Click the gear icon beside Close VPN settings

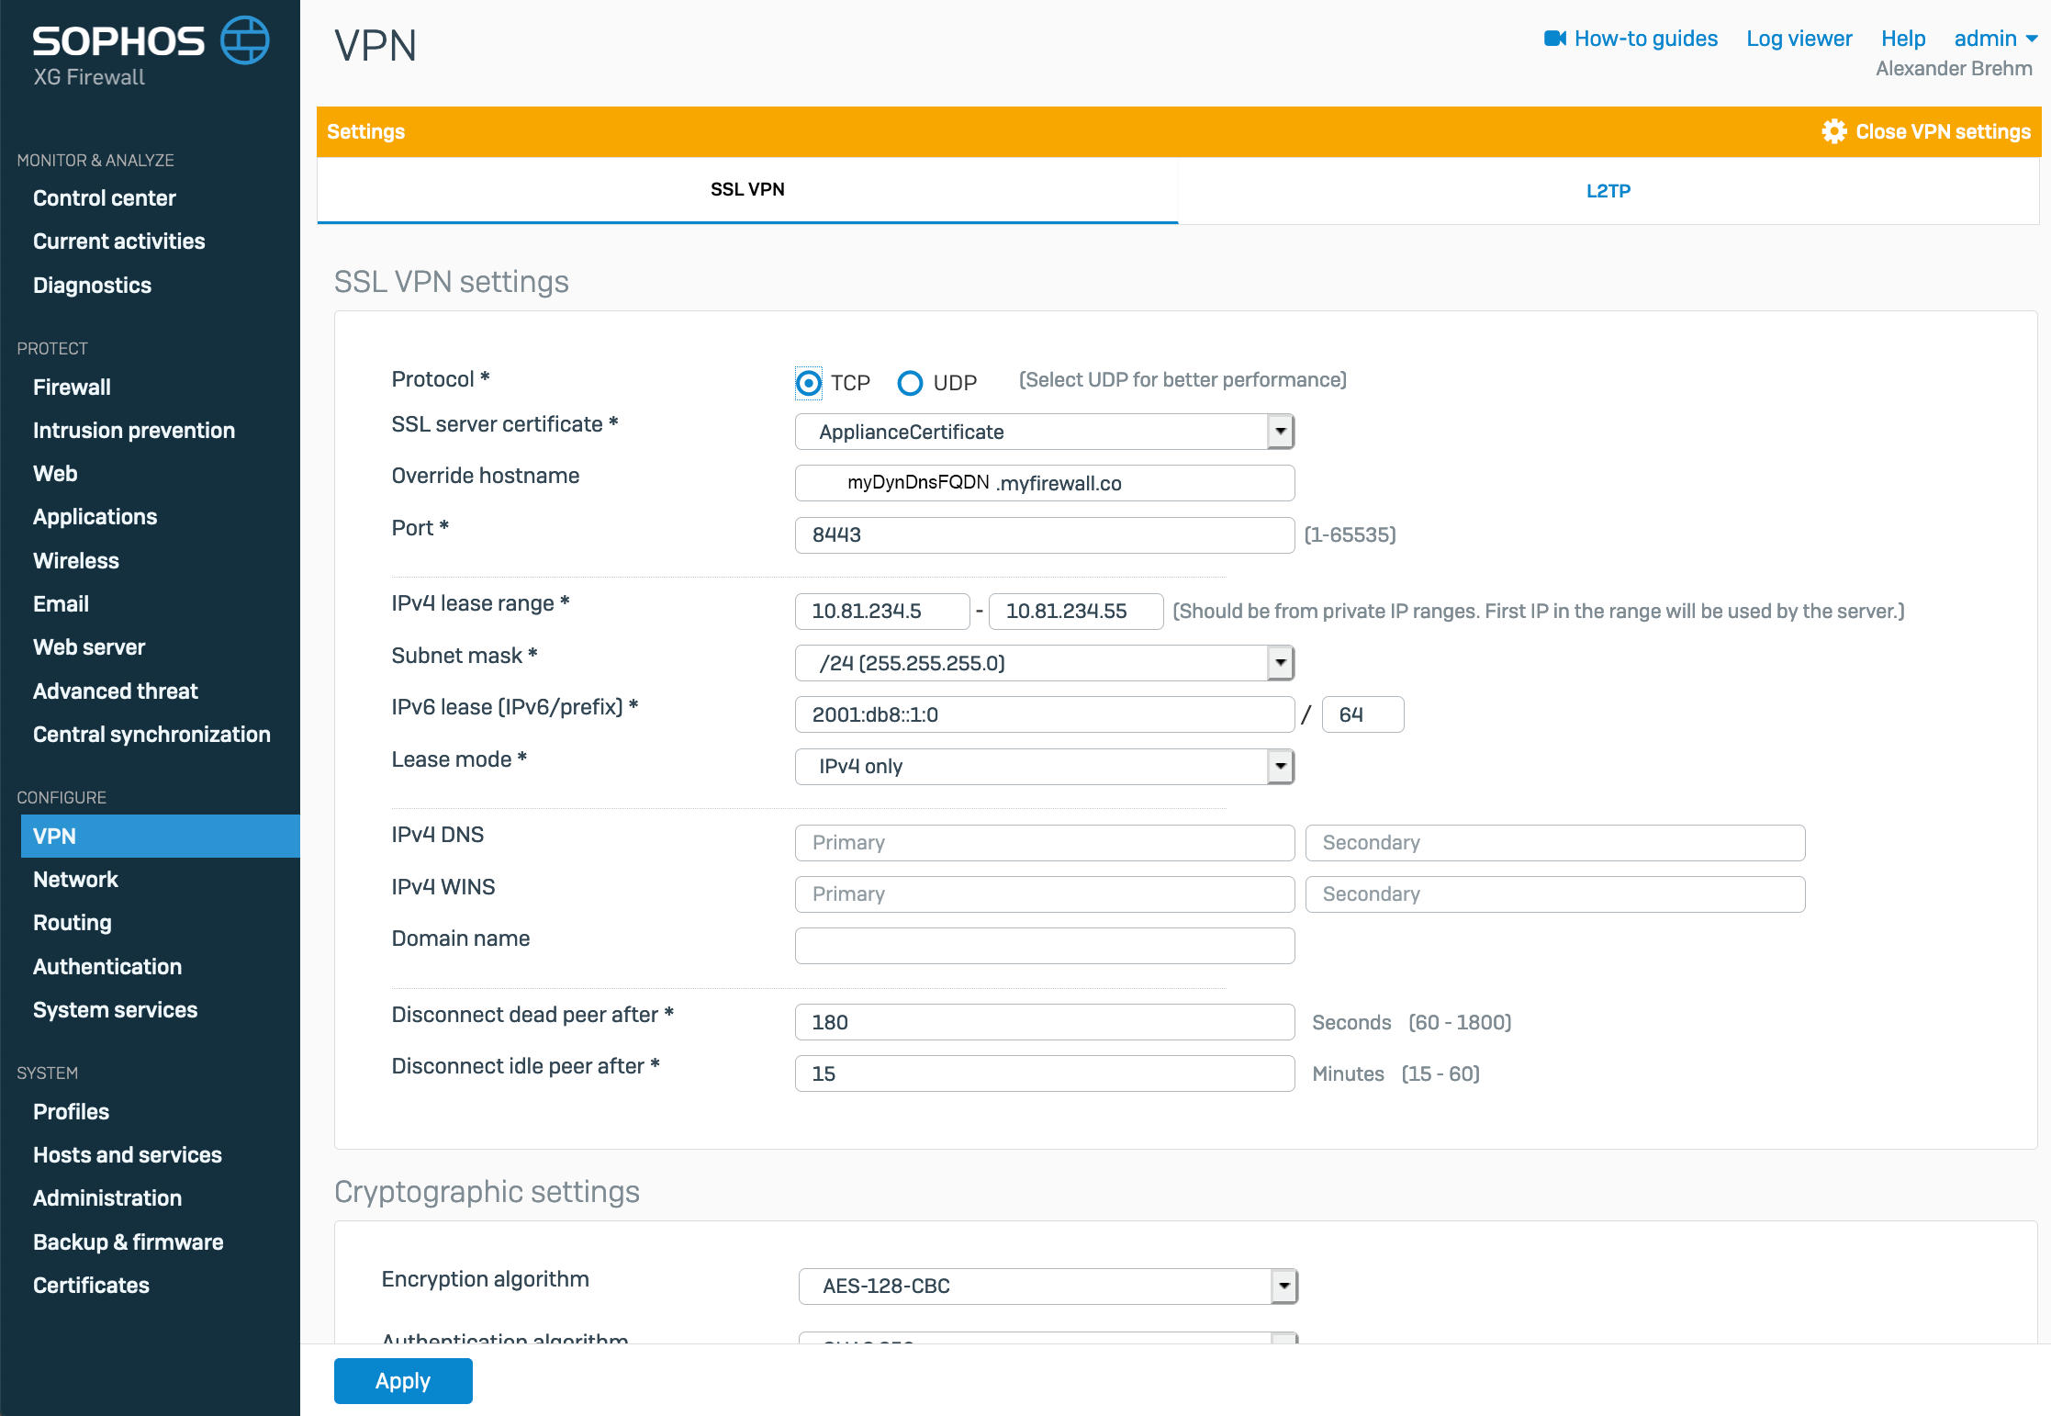pyautogui.click(x=1833, y=131)
